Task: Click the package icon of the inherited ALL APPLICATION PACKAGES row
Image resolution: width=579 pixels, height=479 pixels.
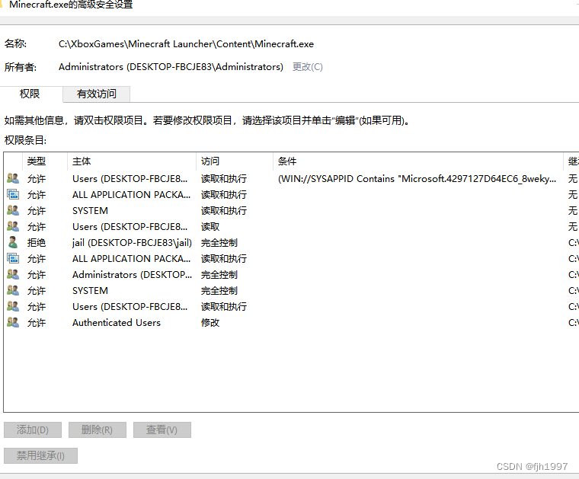Action: pos(13,259)
